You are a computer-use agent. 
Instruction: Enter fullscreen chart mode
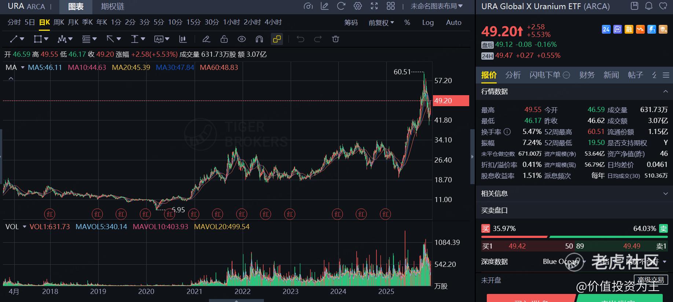(374, 6)
